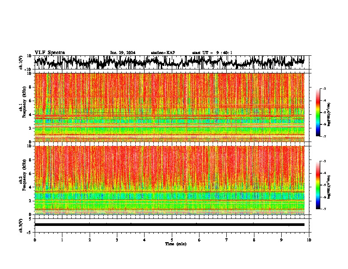Click the "Time (min)" axis label

click(x=176, y=244)
